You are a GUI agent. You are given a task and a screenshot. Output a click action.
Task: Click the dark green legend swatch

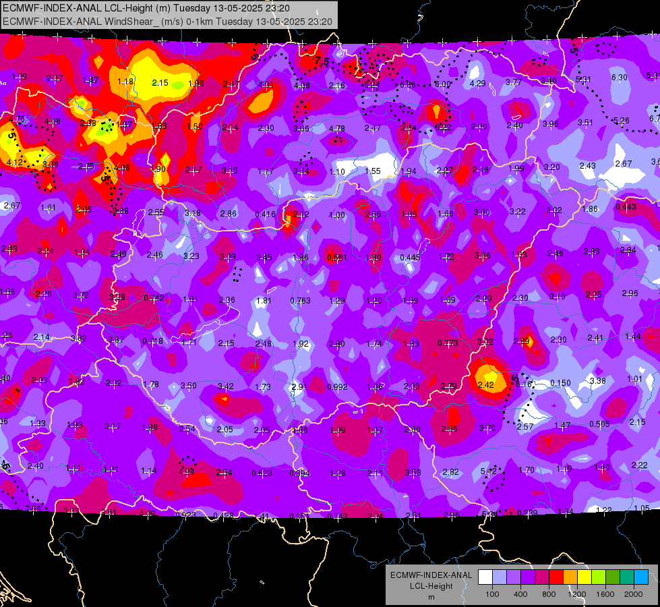pos(613,577)
